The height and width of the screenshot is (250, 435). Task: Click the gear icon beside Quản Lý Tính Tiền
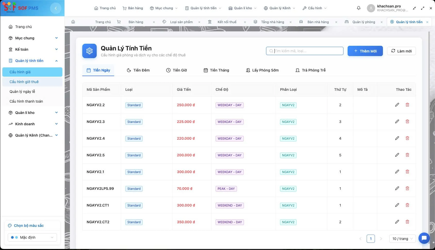89,51
